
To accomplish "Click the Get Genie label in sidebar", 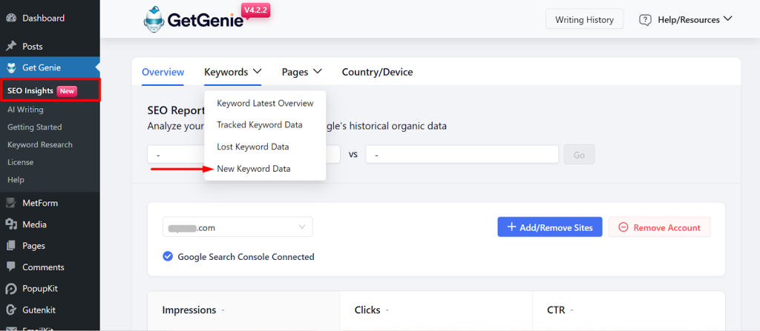I will 42,67.
